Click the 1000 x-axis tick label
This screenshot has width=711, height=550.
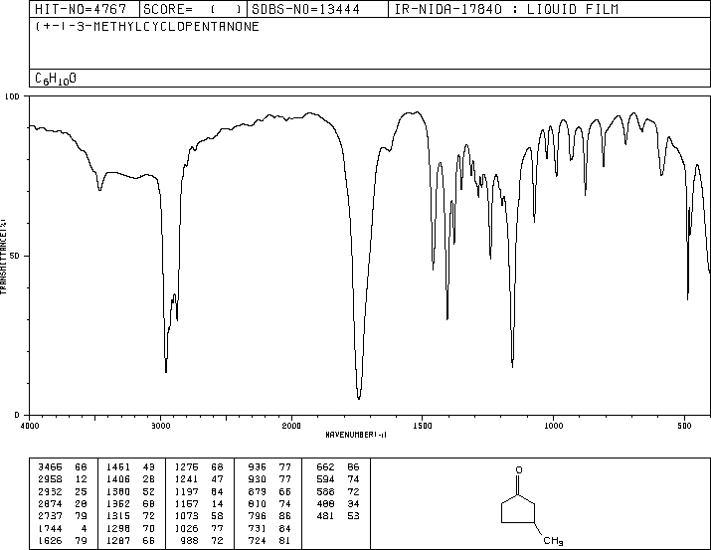tap(554, 426)
